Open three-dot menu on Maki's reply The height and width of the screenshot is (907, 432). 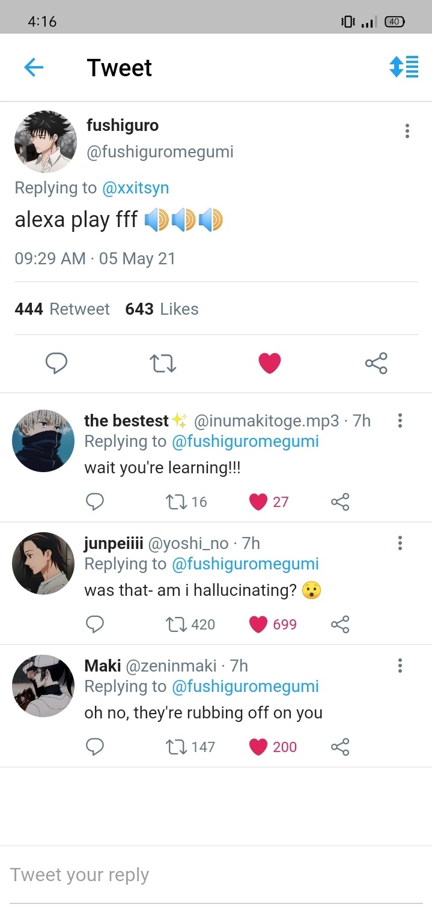tap(400, 666)
